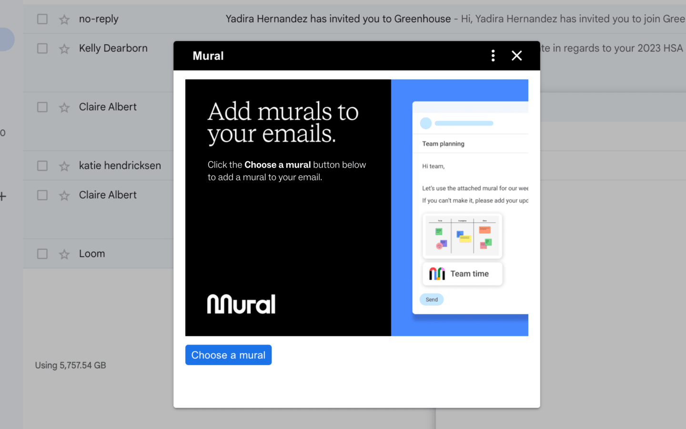686x429 pixels.
Task: Click the Mural logo in the banner
Action: tap(241, 304)
